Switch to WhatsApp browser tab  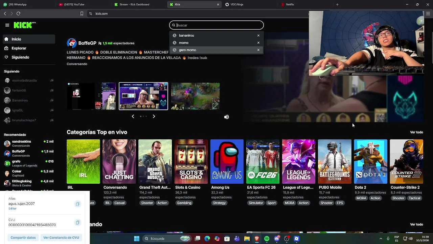[x=27, y=4]
